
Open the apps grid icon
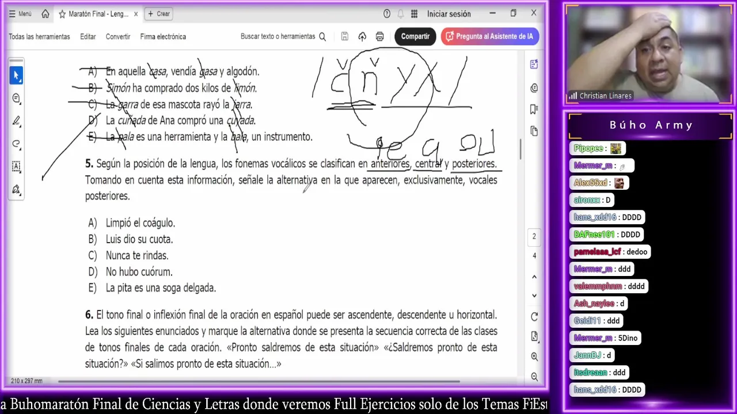(414, 14)
